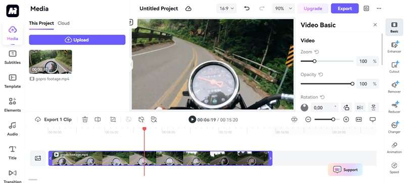Toggle timeline snapping icon
Screen dimensions: 404x183
pyautogui.click(x=294, y=119)
